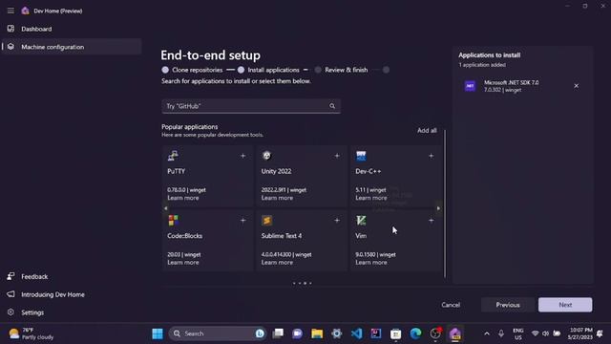
Task: Open Learn more for Sublime Text 4
Action: pos(277,263)
